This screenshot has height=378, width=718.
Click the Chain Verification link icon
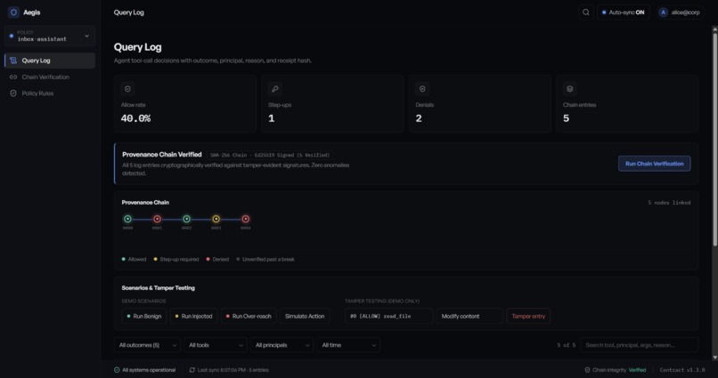pos(13,76)
